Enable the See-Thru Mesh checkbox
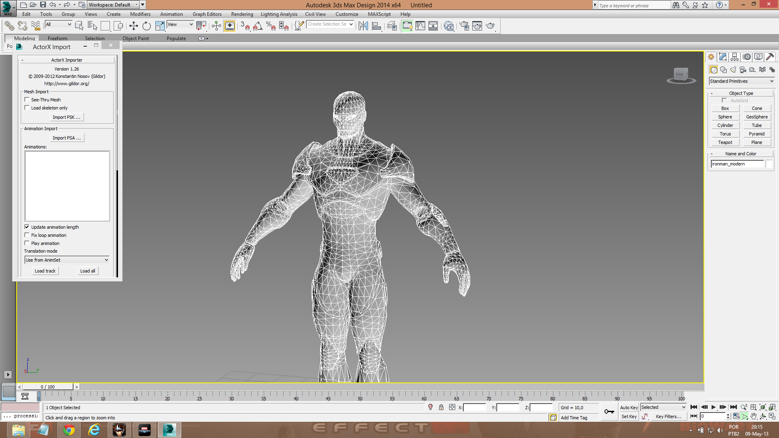The width and height of the screenshot is (779, 438). tap(27, 99)
